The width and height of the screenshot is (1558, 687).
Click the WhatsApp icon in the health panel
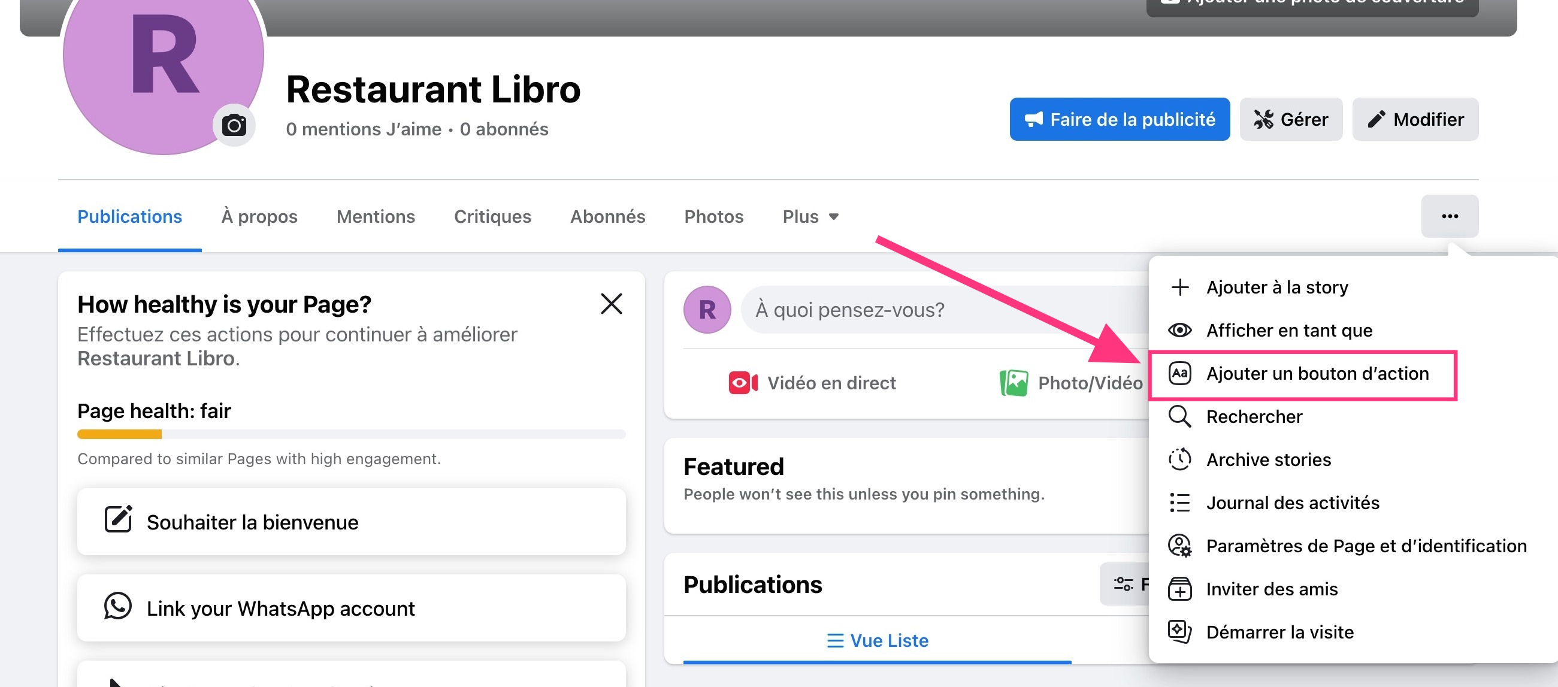click(x=119, y=608)
